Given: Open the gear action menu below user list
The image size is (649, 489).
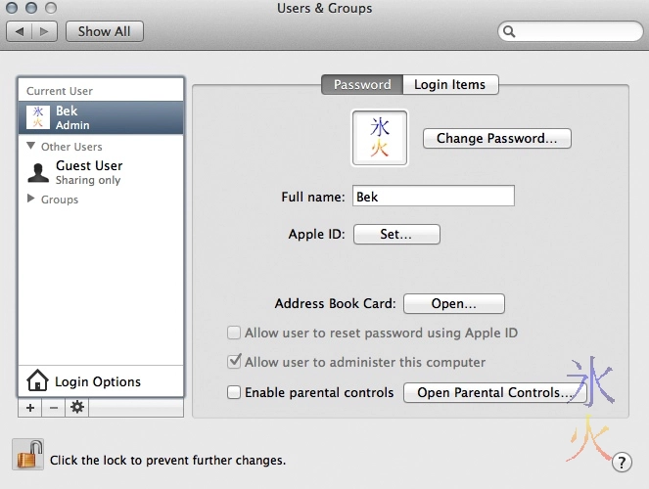Looking at the screenshot, I should (x=77, y=408).
